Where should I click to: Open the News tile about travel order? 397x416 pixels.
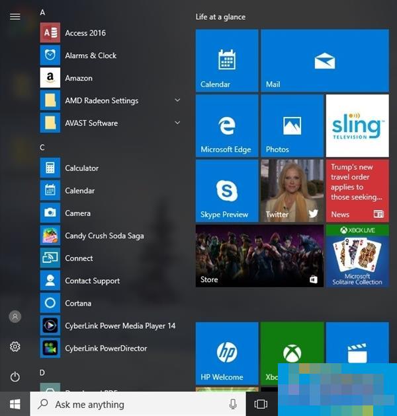(357, 190)
